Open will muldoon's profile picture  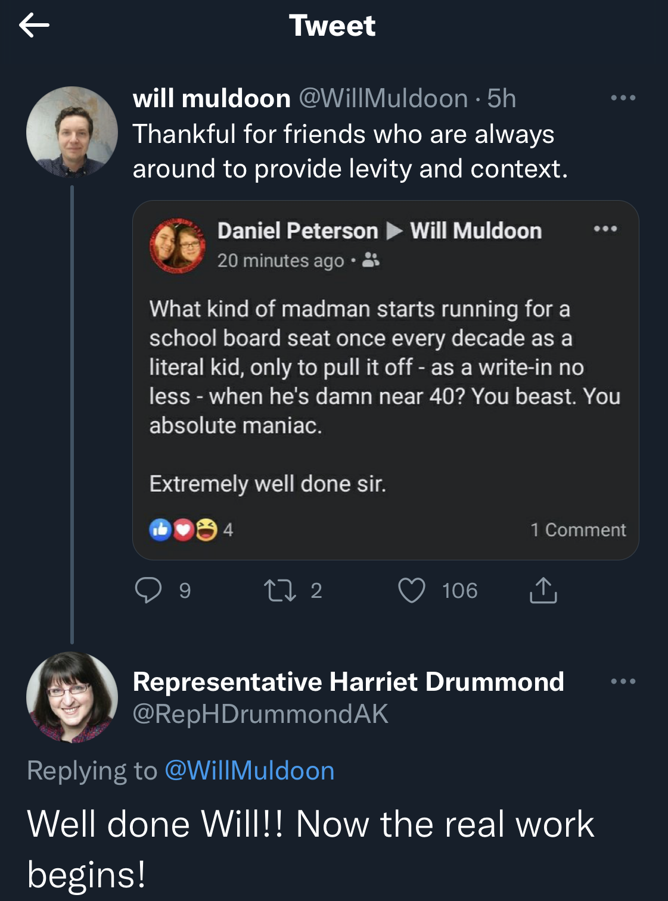click(72, 132)
